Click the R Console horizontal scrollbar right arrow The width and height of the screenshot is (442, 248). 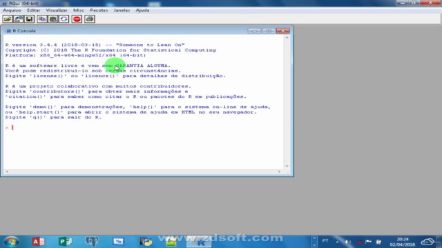click(x=279, y=172)
